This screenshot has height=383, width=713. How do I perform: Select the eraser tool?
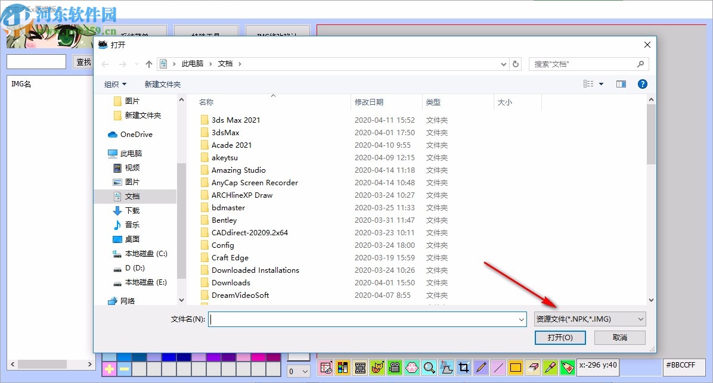click(x=533, y=367)
